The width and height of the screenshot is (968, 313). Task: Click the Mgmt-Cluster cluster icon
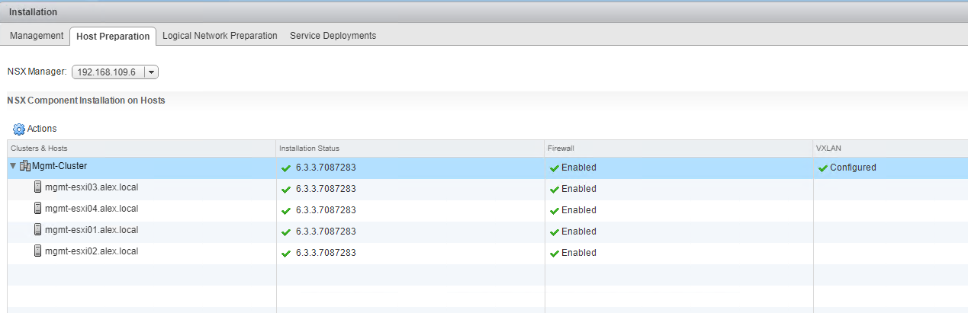coord(25,167)
